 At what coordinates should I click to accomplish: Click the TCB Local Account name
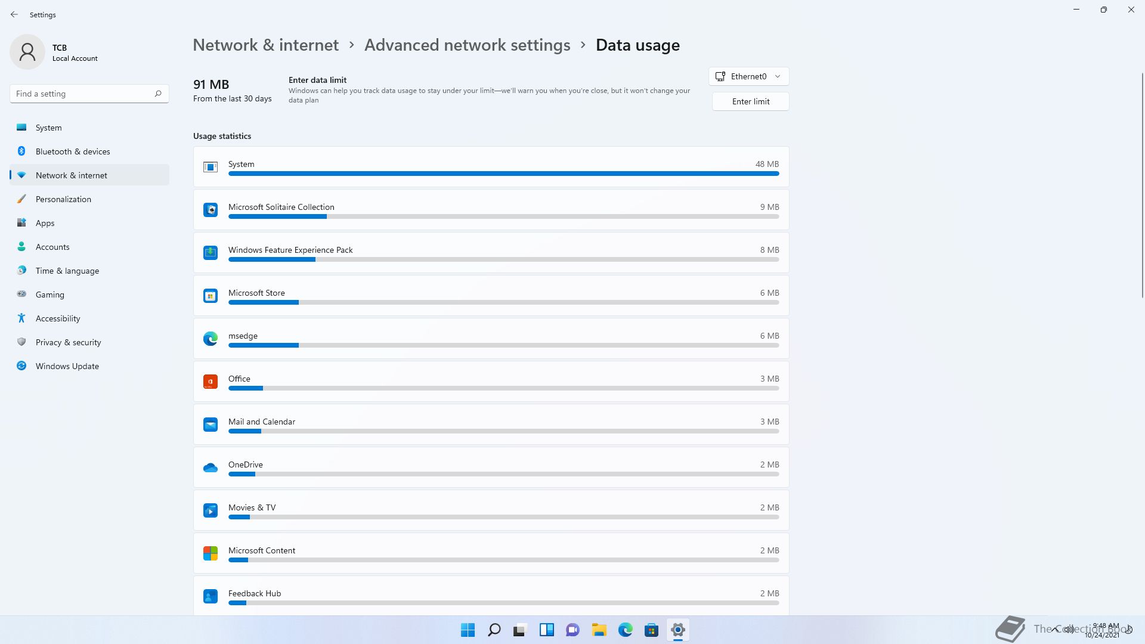pos(75,52)
